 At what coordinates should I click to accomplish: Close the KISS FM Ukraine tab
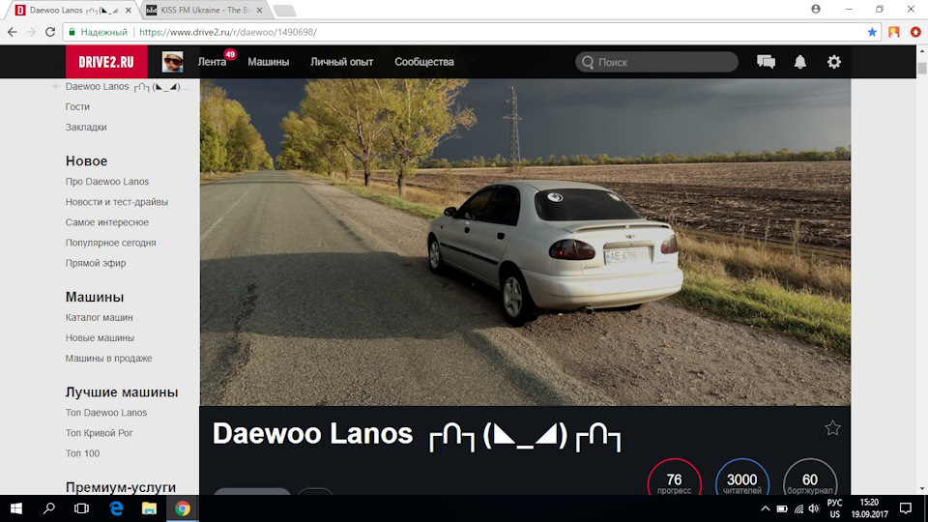click(x=259, y=10)
